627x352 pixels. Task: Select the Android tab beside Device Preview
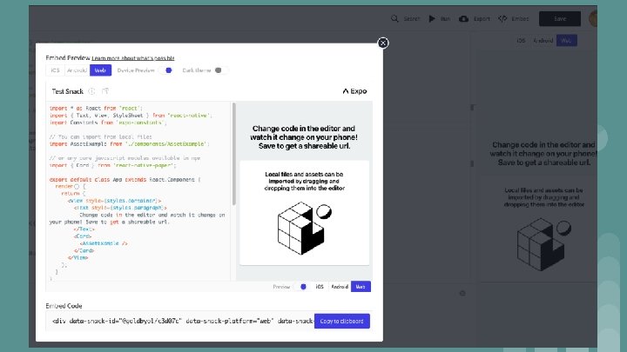pos(77,70)
